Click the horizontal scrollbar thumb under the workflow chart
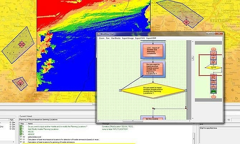The image size is (240, 144). (x=133, y=121)
